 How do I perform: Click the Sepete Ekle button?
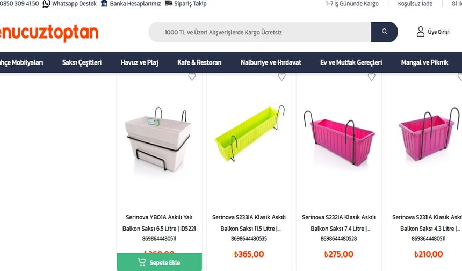pyautogui.click(x=160, y=262)
